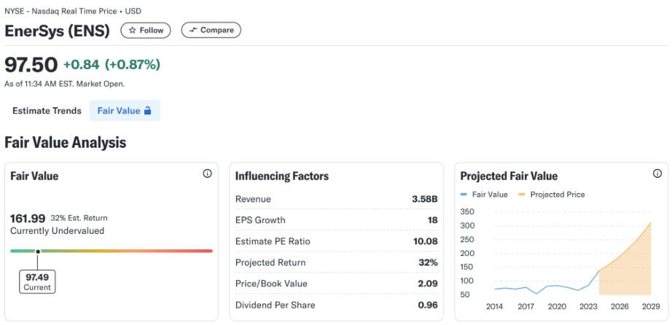Click the Compare button

click(211, 30)
